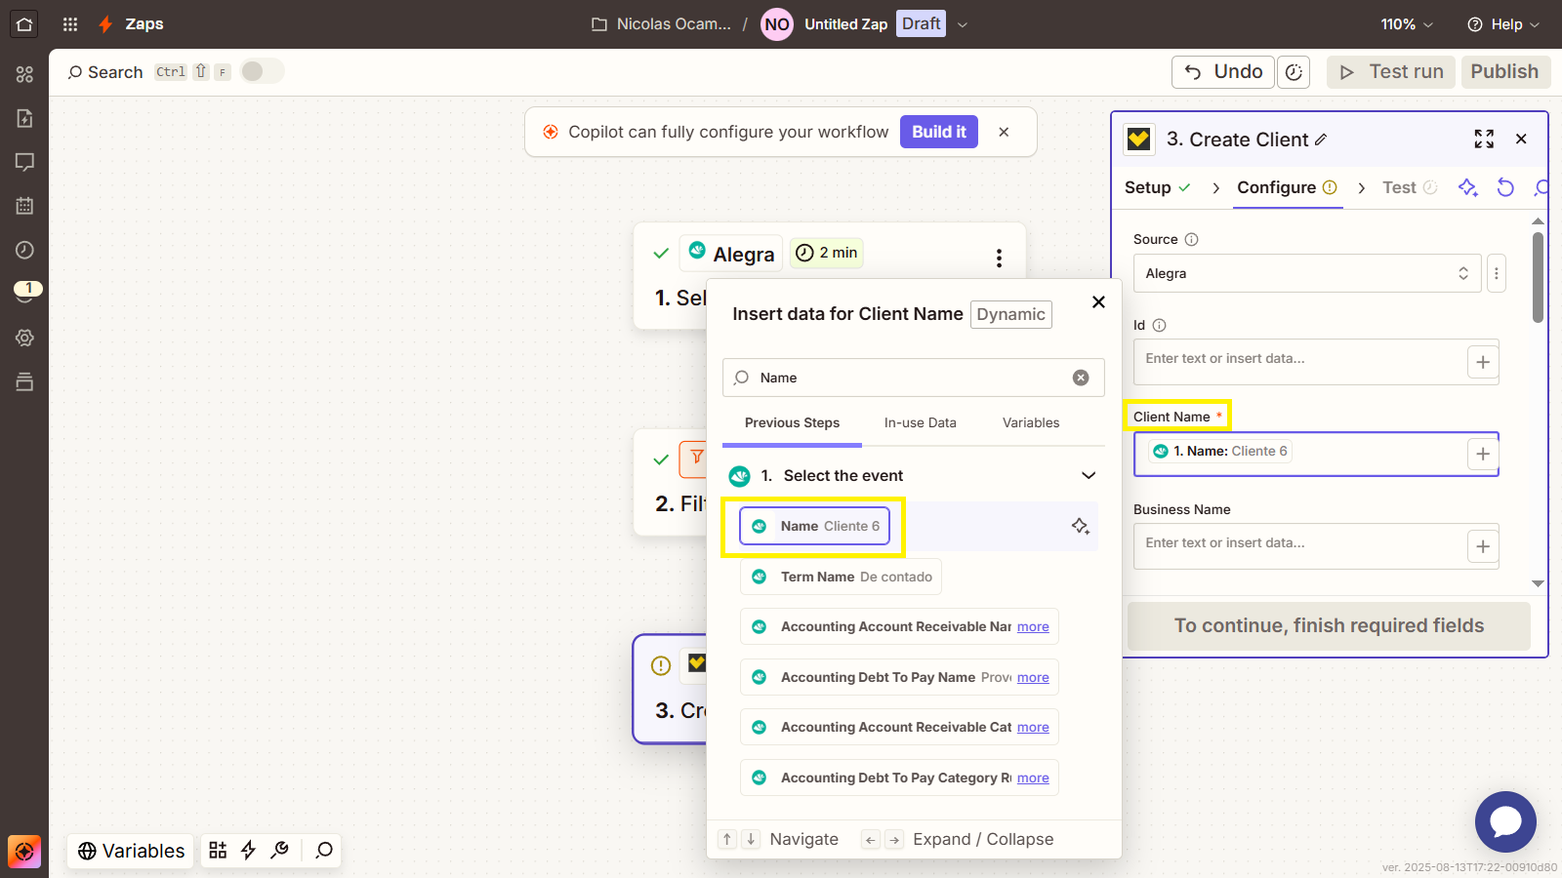This screenshot has height=878, width=1562.
Task: Click the AI sparkle icon in panel tabs
Action: [1468, 187]
